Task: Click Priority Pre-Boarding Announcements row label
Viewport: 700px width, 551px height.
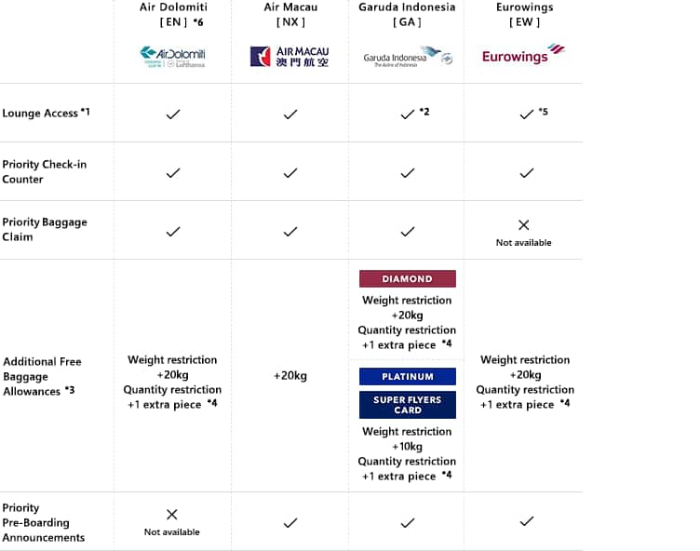Action: pyautogui.click(x=43, y=522)
